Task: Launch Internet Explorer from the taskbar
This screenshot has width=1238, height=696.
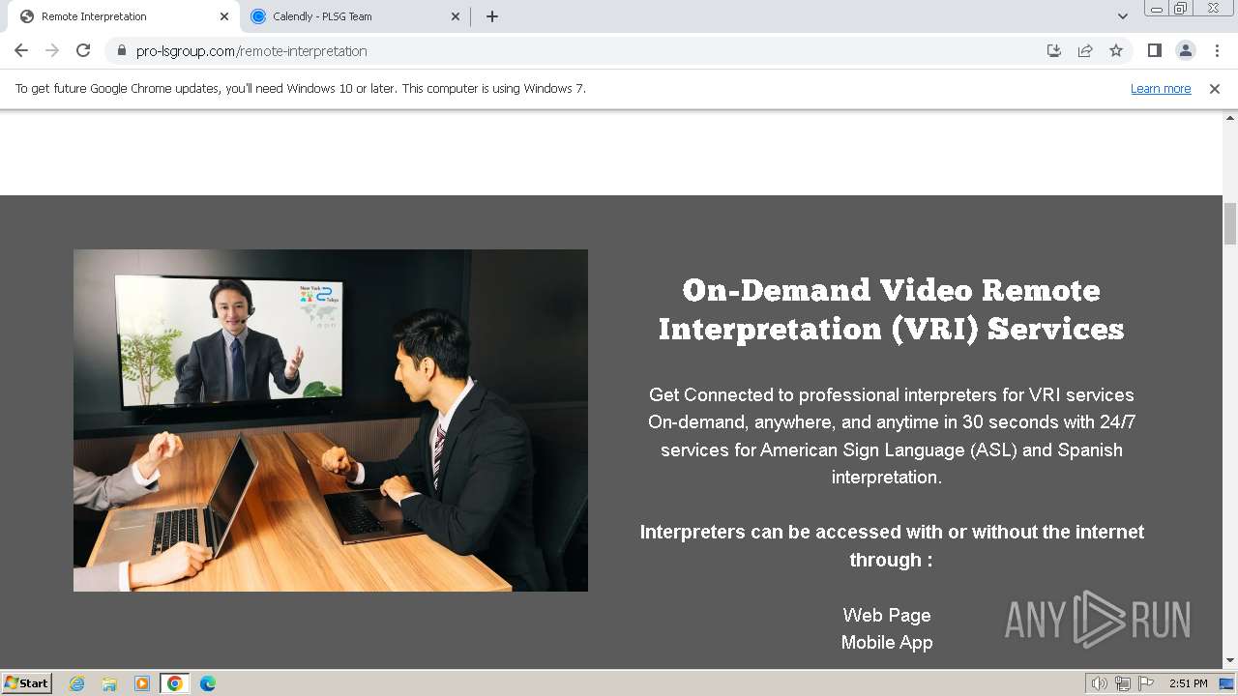Action: point(77,683)
